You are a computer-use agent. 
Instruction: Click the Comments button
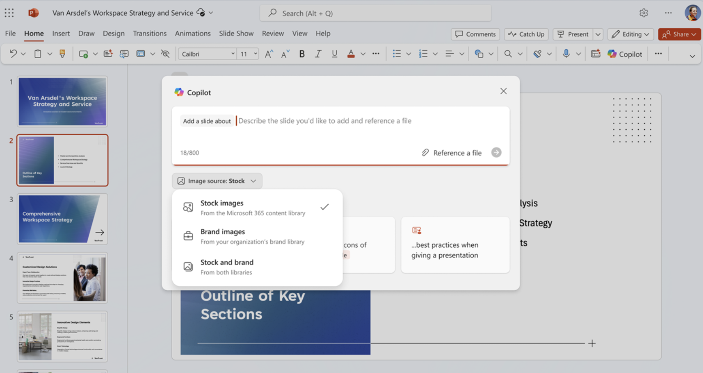pyautogui.click(x=475, y=34)
